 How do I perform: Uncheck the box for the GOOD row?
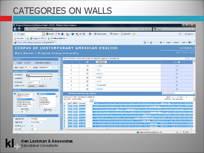coord(87,78)
